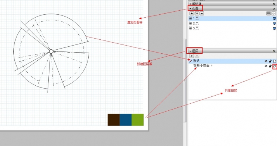Collapse the 图层 panel
Image resolution: width=277 pixels, height=146 pixels.
(190, 51)
